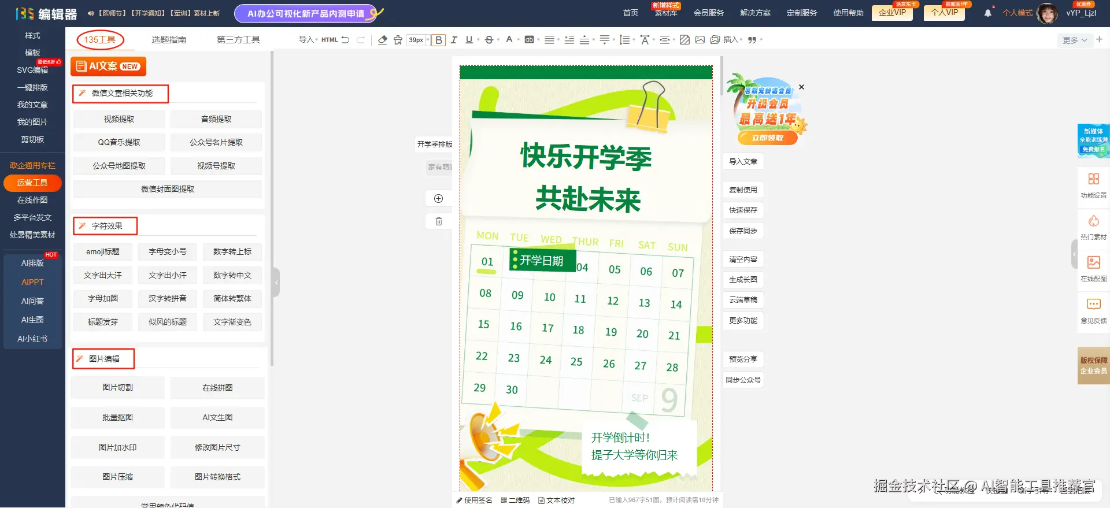Collapse the left tools panel with the handle
Viewport: 1110px width, 508px height.
click(276, 282)
